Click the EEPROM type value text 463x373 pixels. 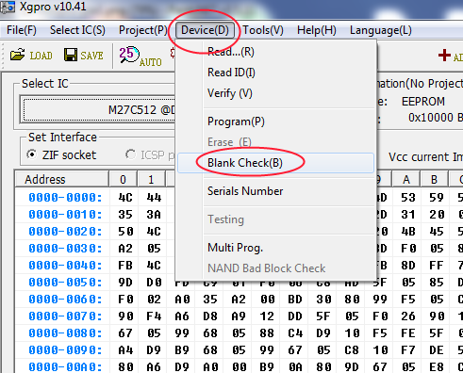[423, 102]
